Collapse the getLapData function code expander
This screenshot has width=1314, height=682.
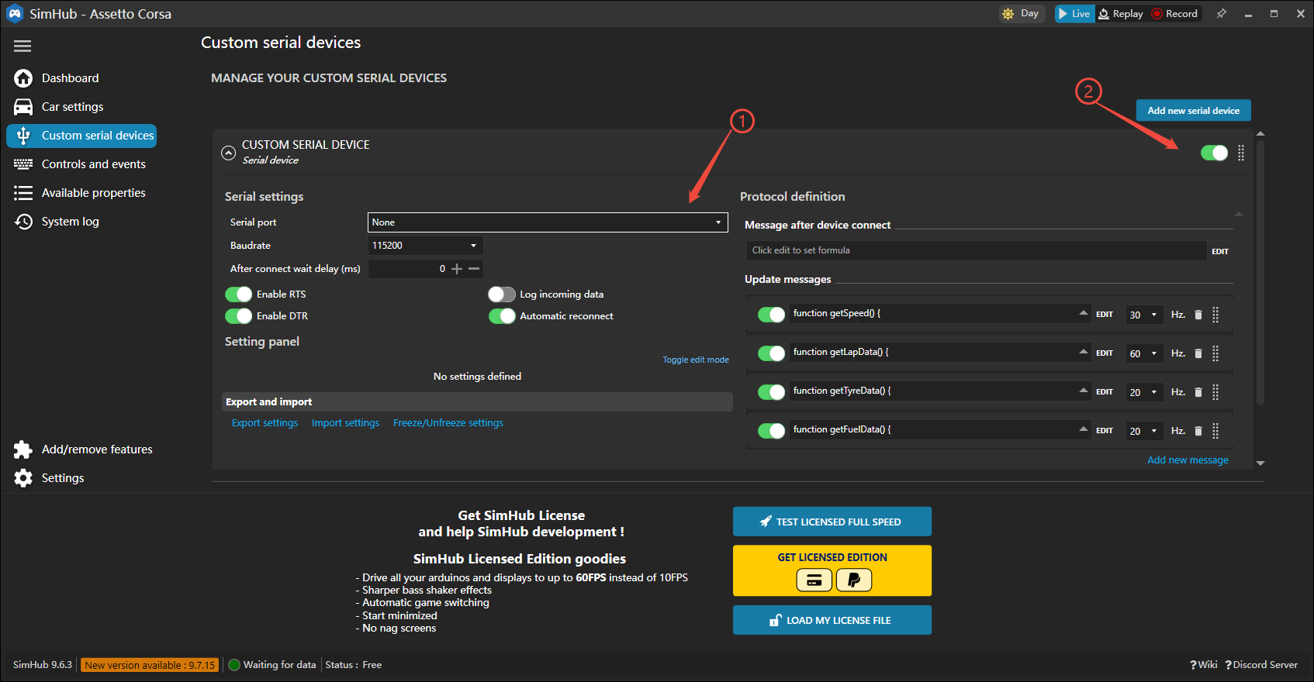coord(1084,352)
